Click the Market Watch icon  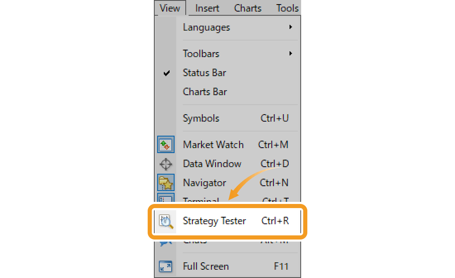[166, 144]
